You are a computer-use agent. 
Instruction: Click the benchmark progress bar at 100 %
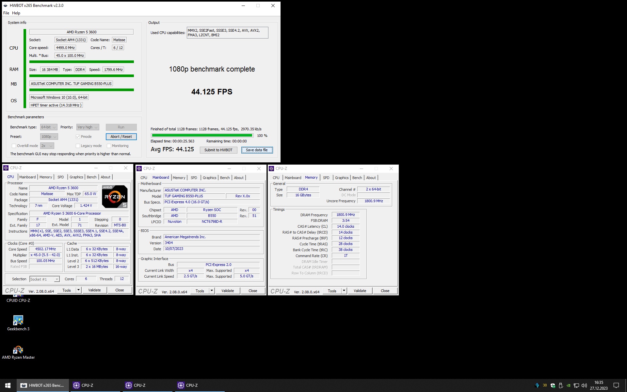tap(202, 135)
